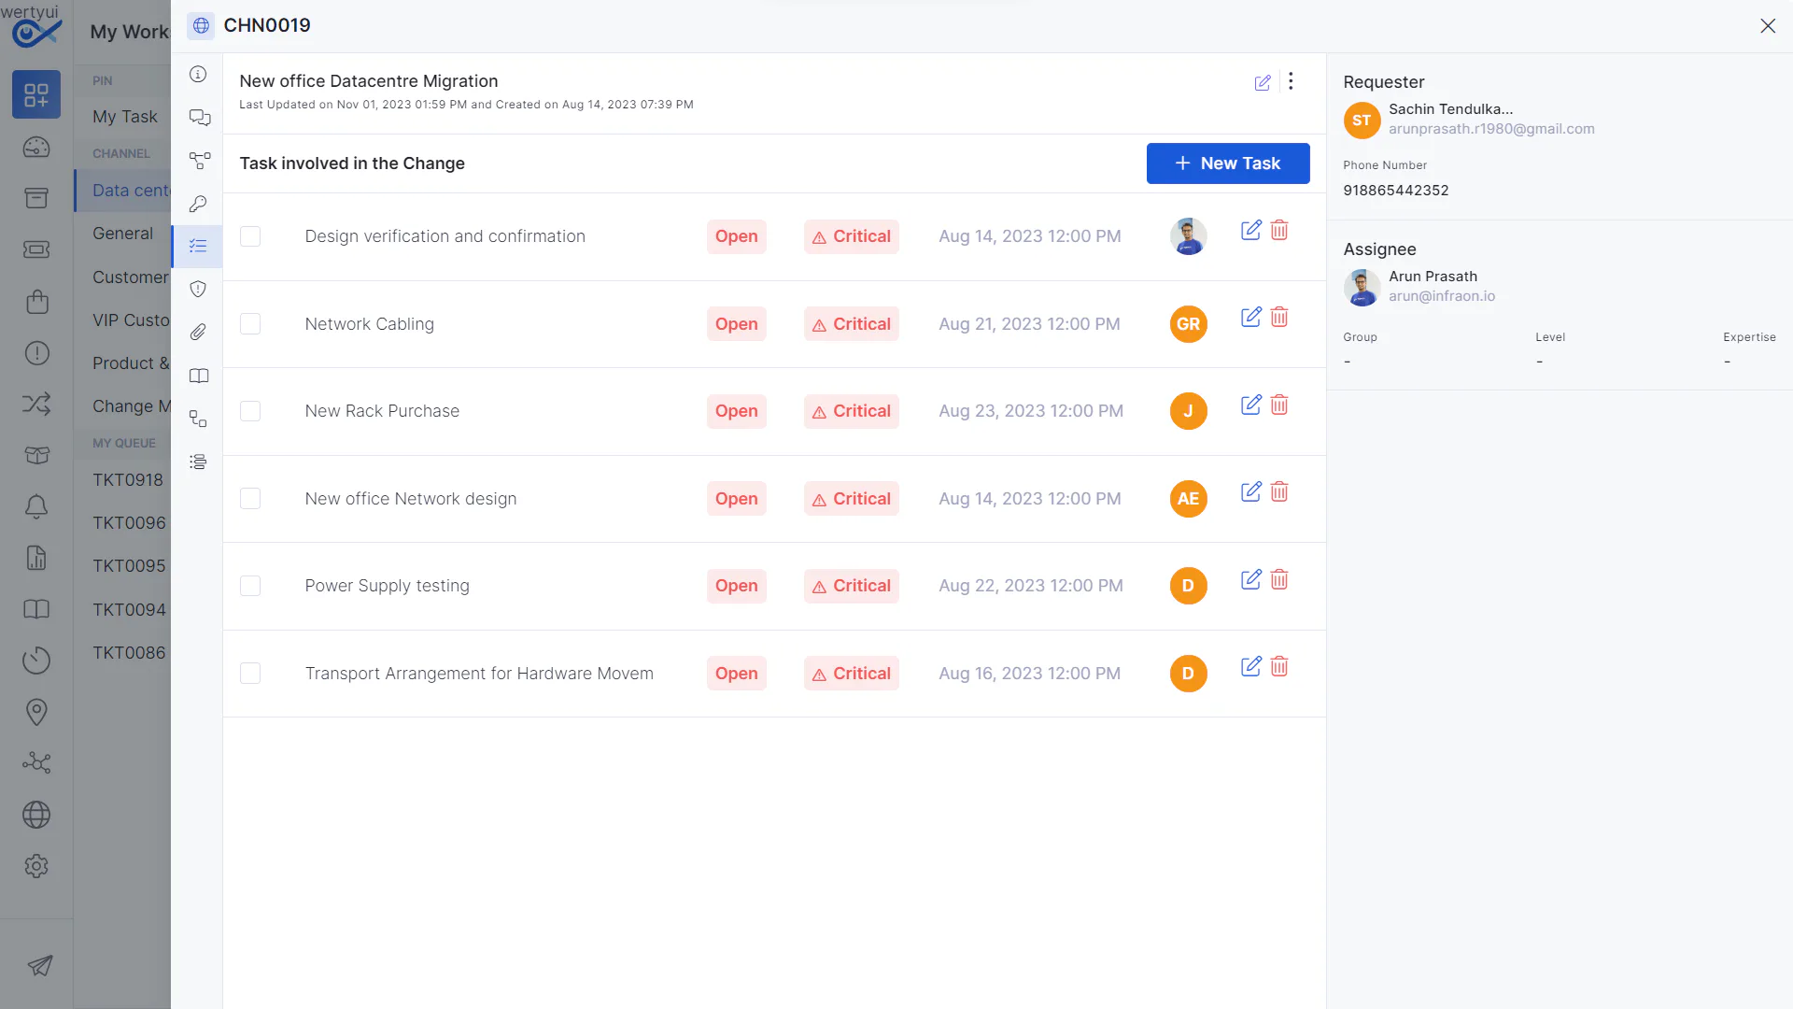
Task: Delete the New office Network design task
Action: pyautogui.click(x=1279, y=491)
